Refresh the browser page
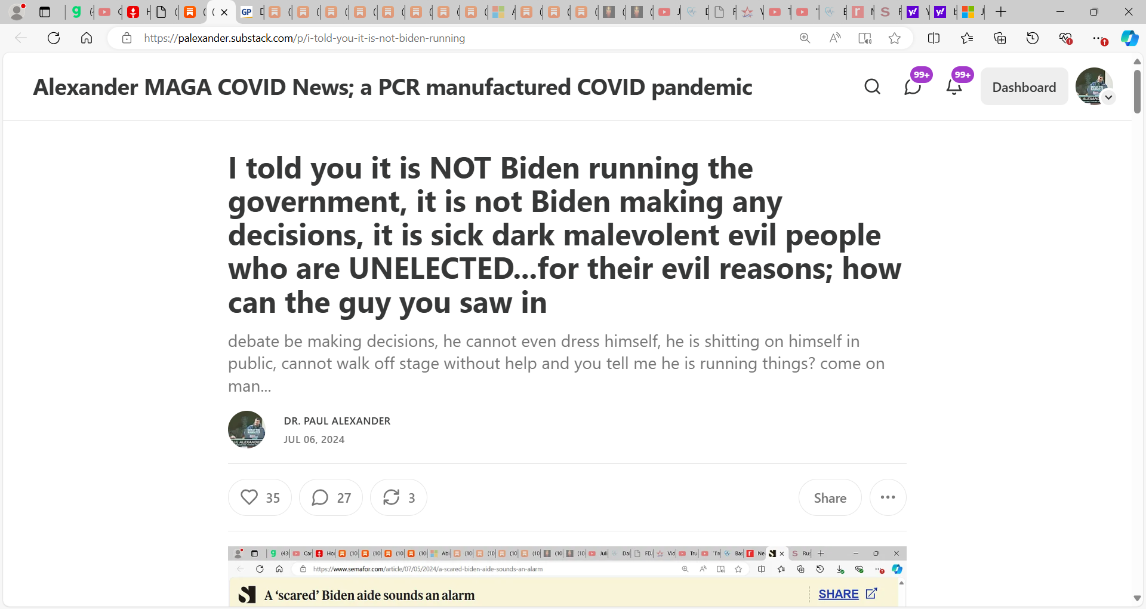The height and width of the screenshot is (609, 1146). (x=54, y=38)
